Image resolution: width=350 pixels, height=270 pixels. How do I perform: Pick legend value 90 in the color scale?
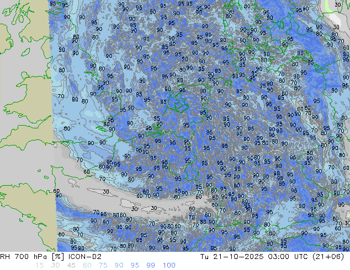[119, 266]
